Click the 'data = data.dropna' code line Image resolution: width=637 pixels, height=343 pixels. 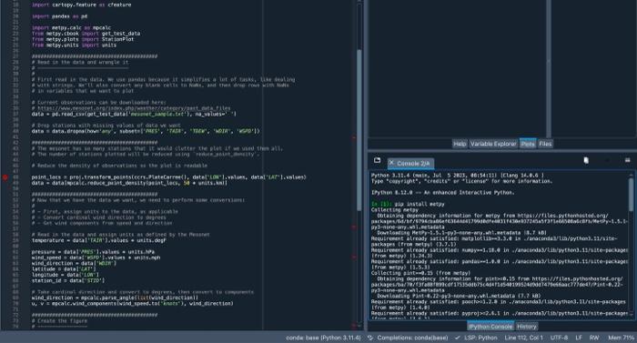146,131
